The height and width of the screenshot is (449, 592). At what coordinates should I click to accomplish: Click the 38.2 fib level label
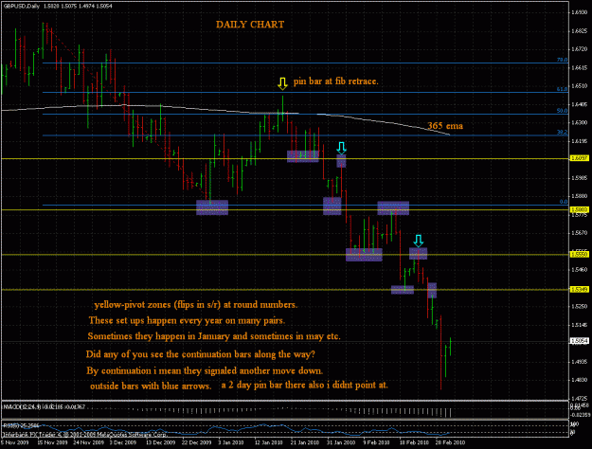pyautogui.click(x=563, y=133)
